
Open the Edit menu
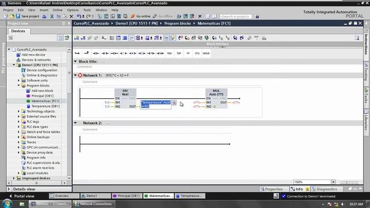[21, 10]
